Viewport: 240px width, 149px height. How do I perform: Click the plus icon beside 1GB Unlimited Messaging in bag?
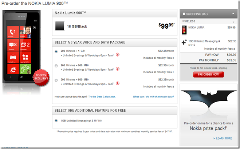tap(184, 42)
